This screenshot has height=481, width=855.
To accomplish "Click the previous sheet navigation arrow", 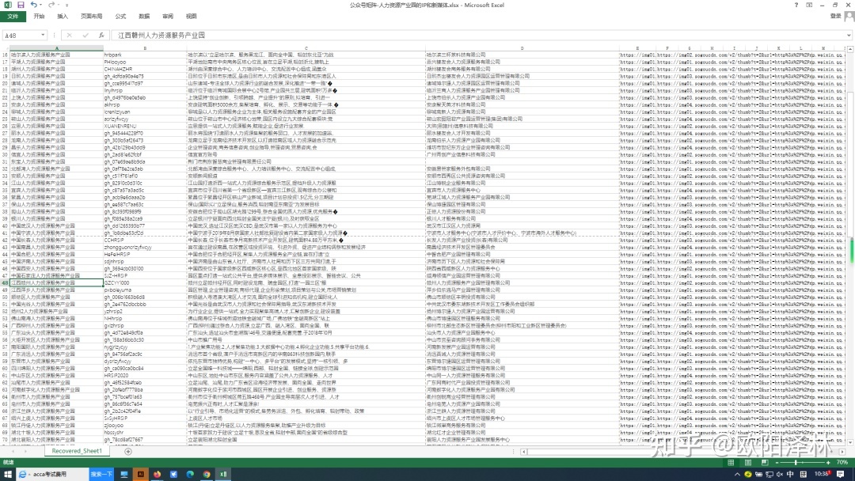I will pos(13,452).
